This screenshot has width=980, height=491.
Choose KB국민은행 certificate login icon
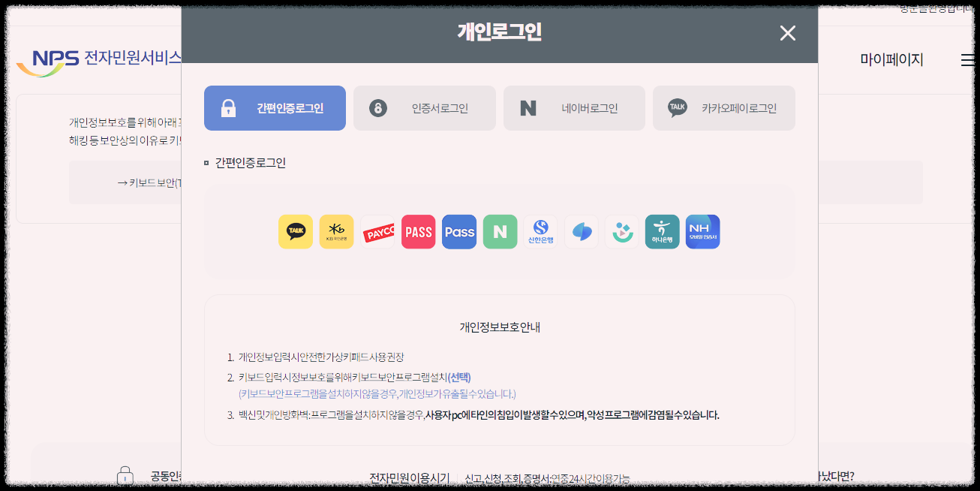336,231
